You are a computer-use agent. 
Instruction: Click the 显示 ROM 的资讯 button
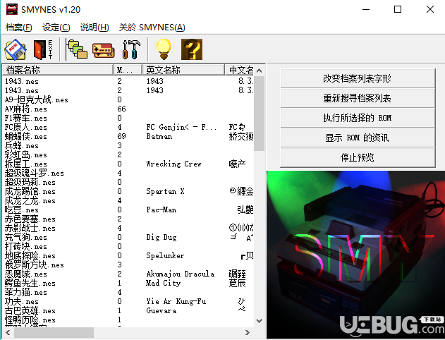pyautogui.click(x=358, y=138)
